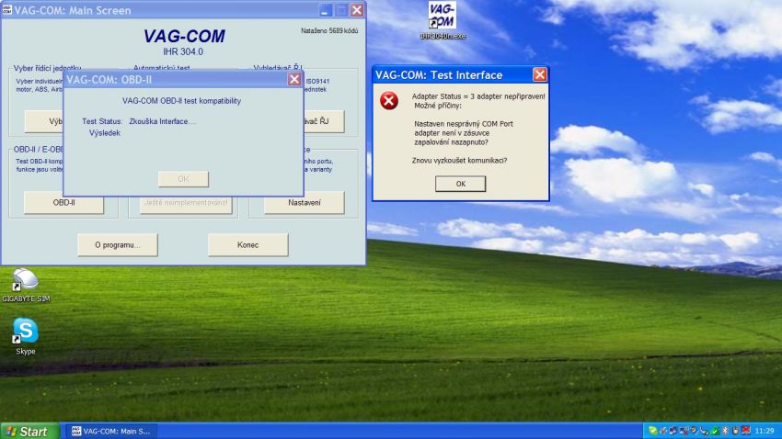
Task: Click the mouse tray icon
Action: 736,431
